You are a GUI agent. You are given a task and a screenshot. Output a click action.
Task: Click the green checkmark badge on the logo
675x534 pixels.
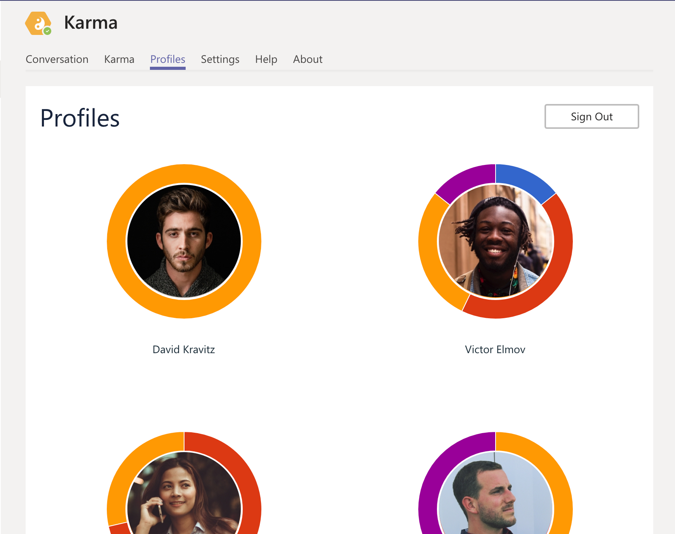[47, 31]
